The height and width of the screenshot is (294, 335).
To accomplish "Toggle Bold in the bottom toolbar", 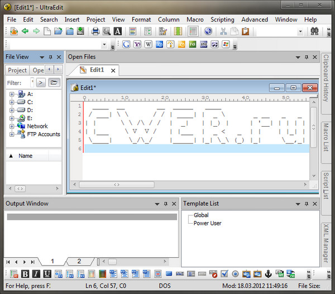I will coord(25,274).
